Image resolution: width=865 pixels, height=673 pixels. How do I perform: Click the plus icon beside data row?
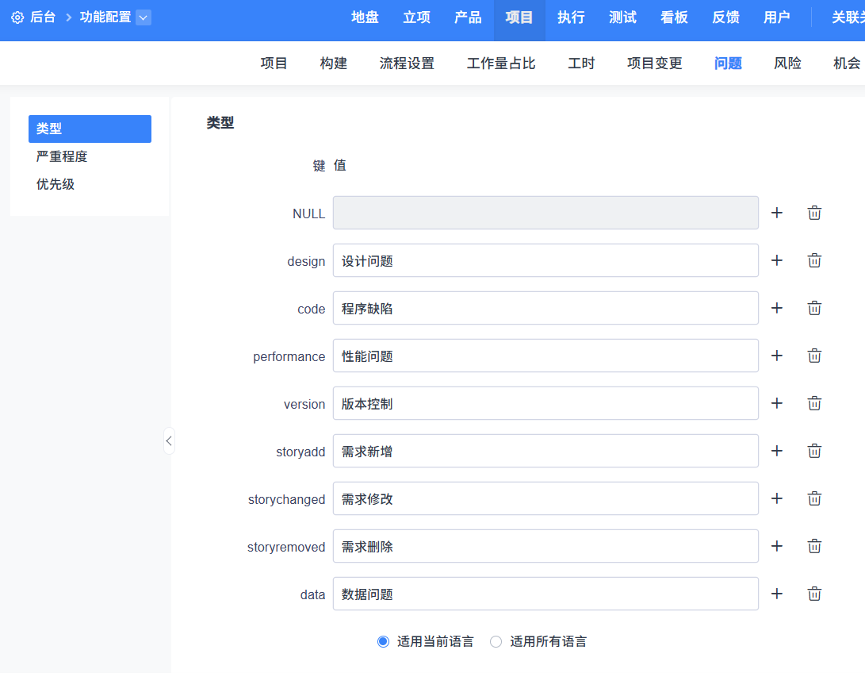coord(777,594)
